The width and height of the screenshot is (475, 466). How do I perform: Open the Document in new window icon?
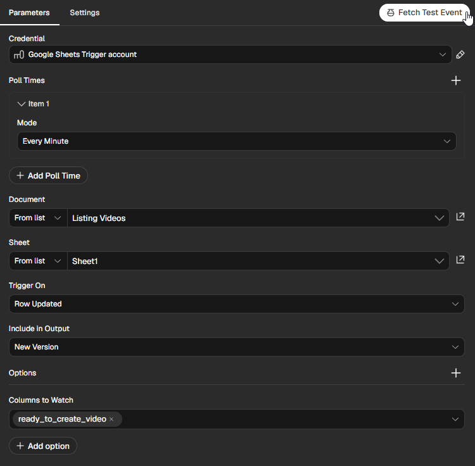[x=460, y=217]
